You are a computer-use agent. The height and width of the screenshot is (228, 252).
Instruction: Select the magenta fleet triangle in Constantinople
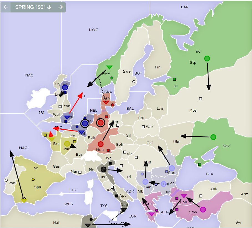[184, 196]
